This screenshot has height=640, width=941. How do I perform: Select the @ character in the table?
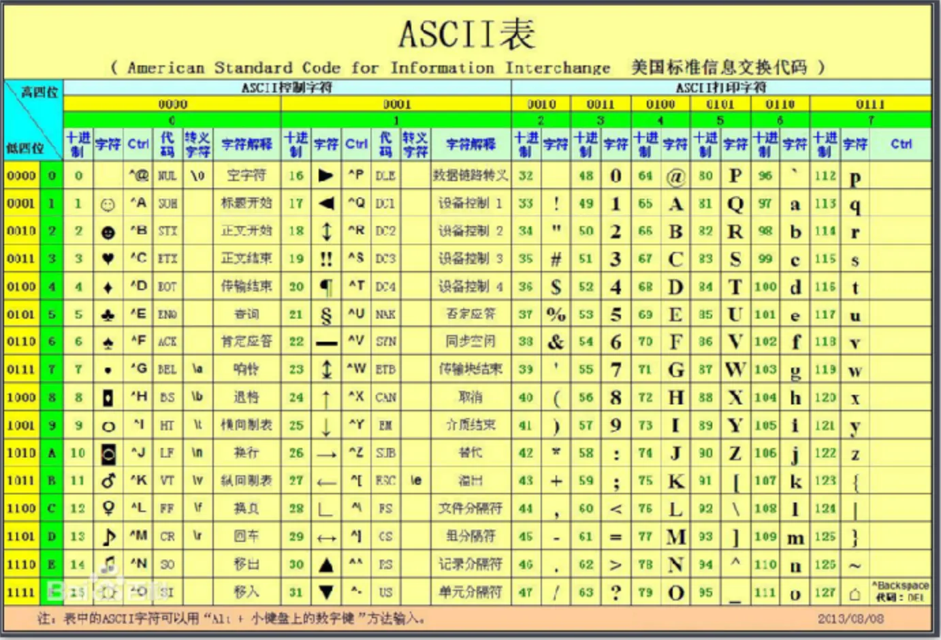pyautogui.click(x=675, y=176)
